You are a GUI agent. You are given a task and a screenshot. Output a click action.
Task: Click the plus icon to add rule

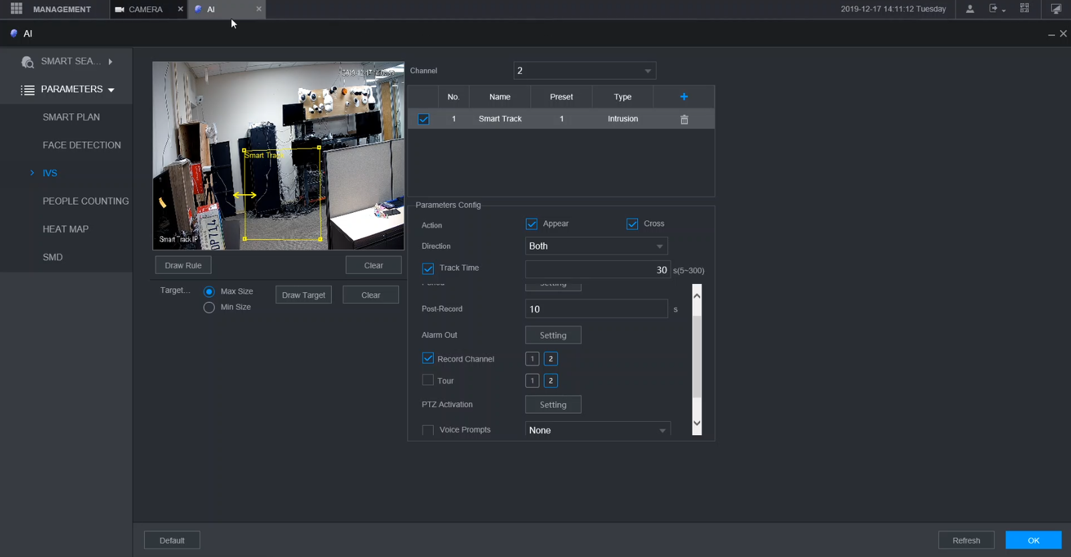tap(683, 97)
